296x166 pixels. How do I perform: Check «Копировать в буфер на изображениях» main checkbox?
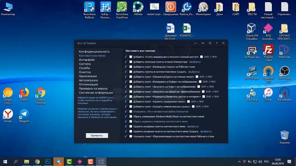click(x=130, y=82)
